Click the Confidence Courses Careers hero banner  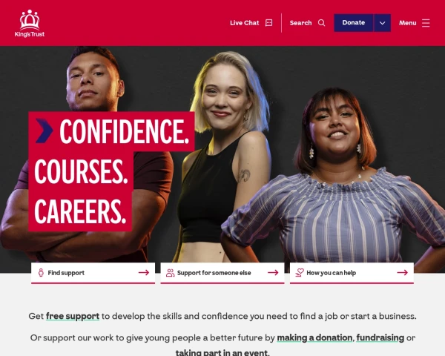tap(111, 171)
